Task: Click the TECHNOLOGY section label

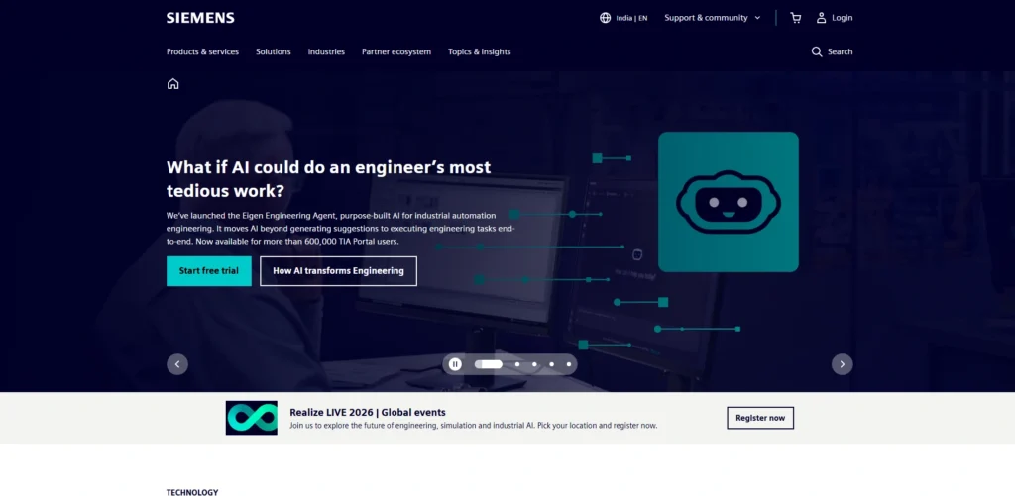Action: [192, 492]
